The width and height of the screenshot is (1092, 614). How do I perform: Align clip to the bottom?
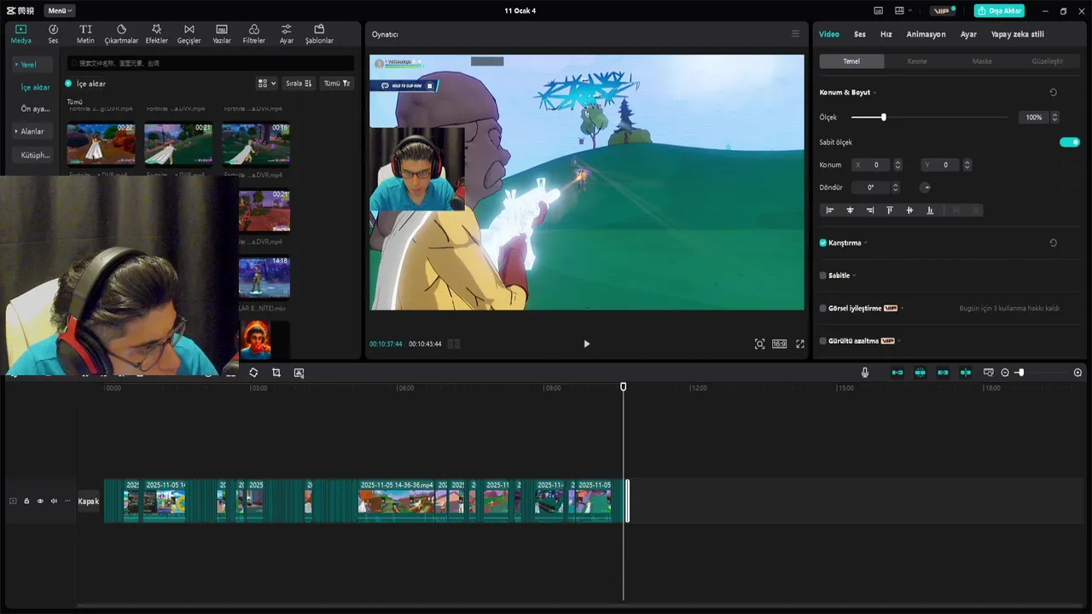[x=930, y=210]
